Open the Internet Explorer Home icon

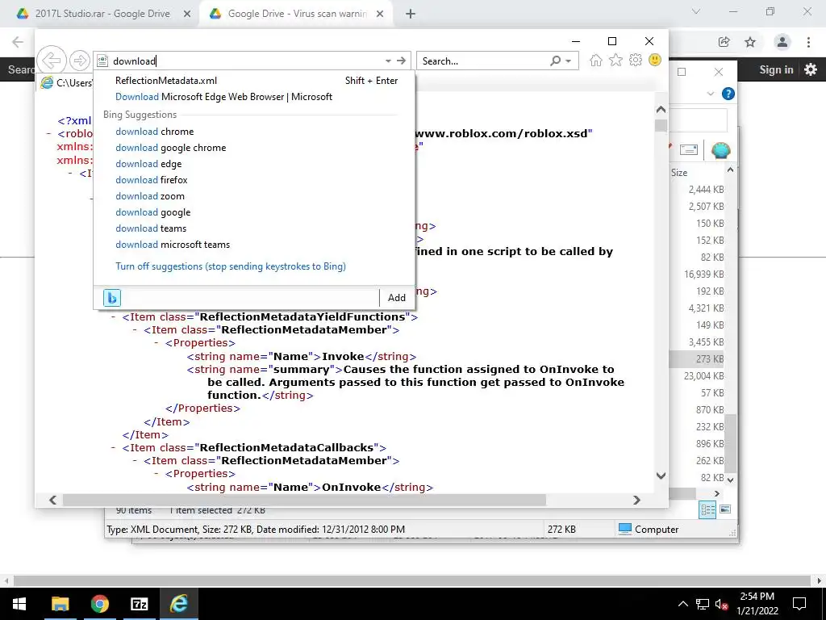[x=596, y=60]
